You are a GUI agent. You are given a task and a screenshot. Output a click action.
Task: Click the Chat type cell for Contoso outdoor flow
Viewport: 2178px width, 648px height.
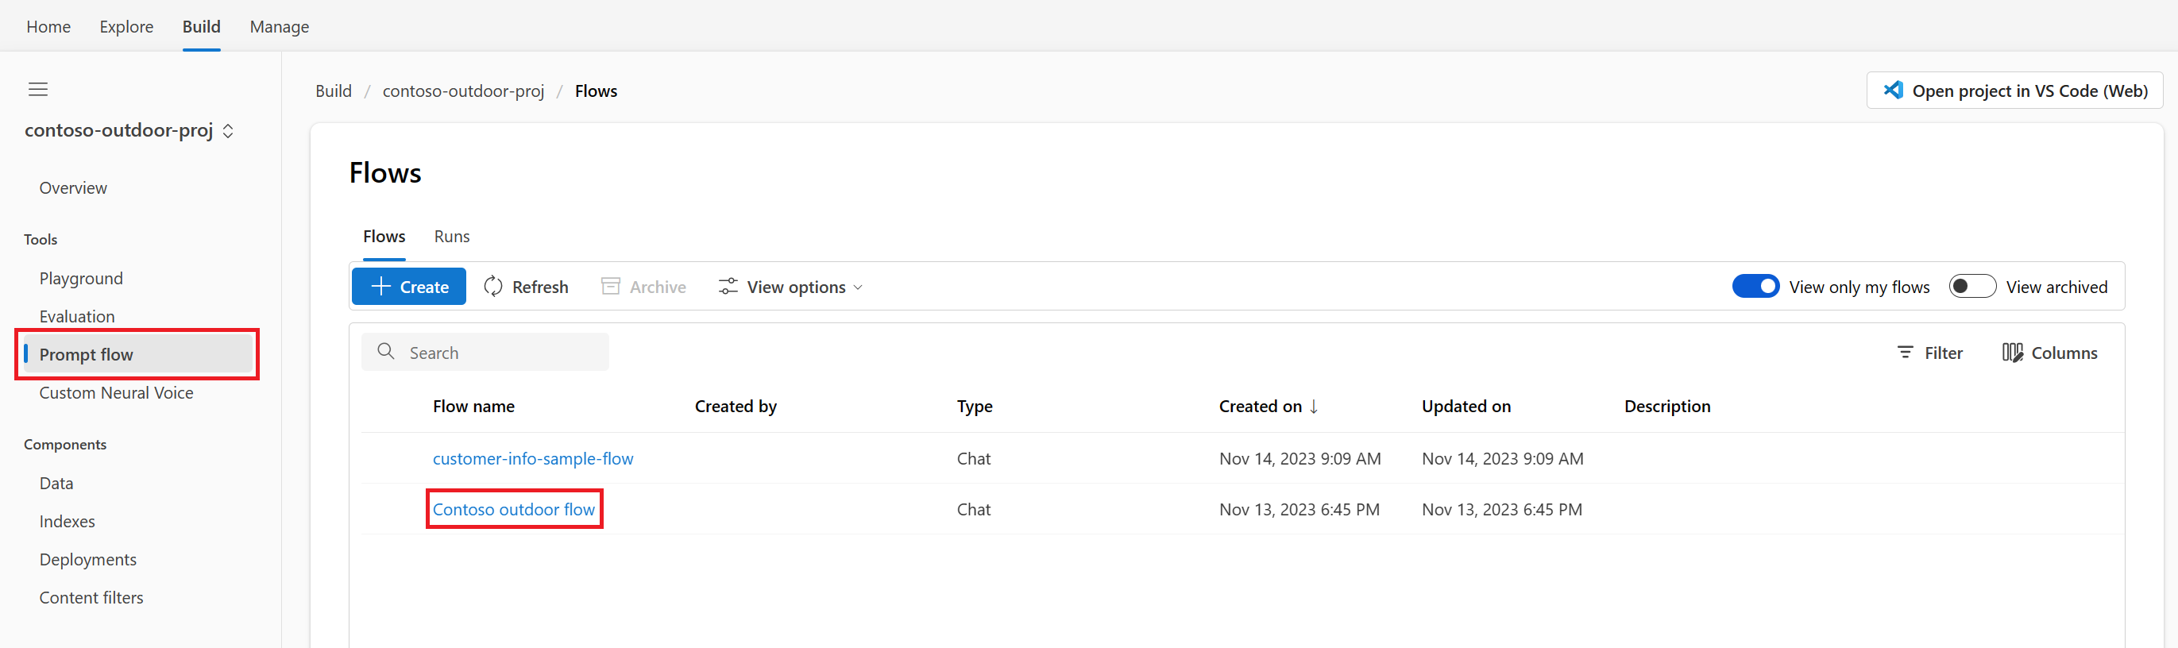[x=973, y=510]
